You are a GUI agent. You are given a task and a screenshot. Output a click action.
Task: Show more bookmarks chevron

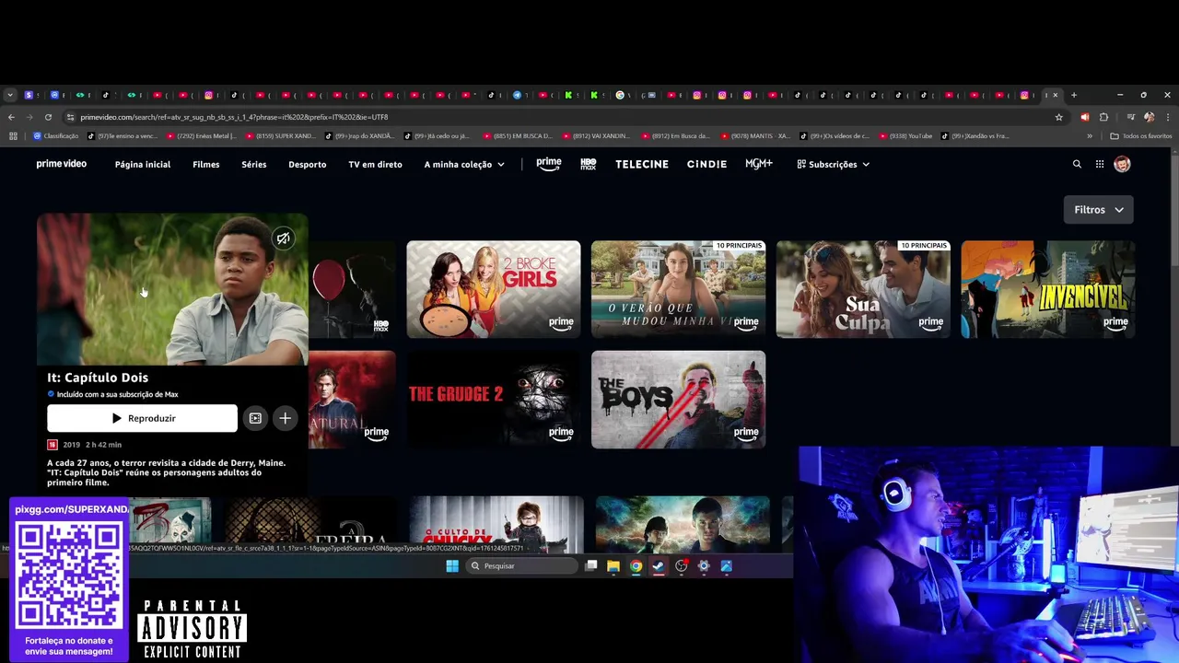pos(1090,136)
